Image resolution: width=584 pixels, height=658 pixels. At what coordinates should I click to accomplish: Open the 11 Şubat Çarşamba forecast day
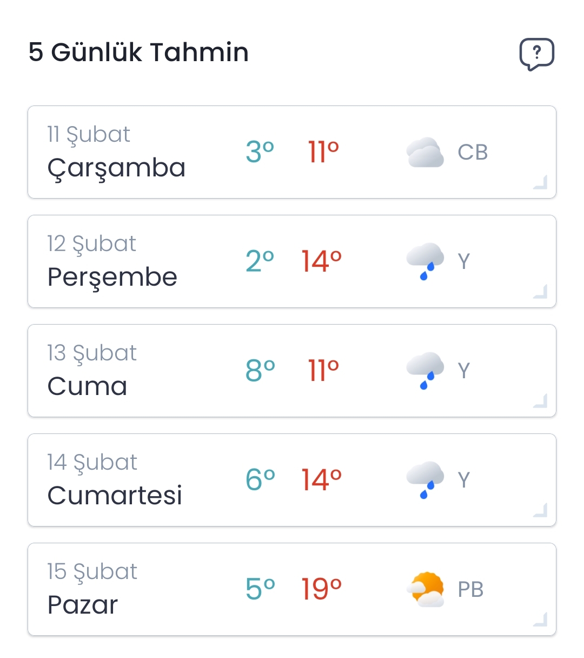(x=292, y=152)
